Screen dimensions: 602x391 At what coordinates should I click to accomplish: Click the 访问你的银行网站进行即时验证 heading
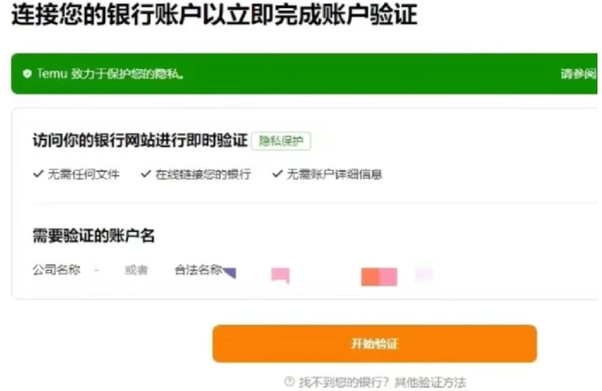click(x=140, y=140)
